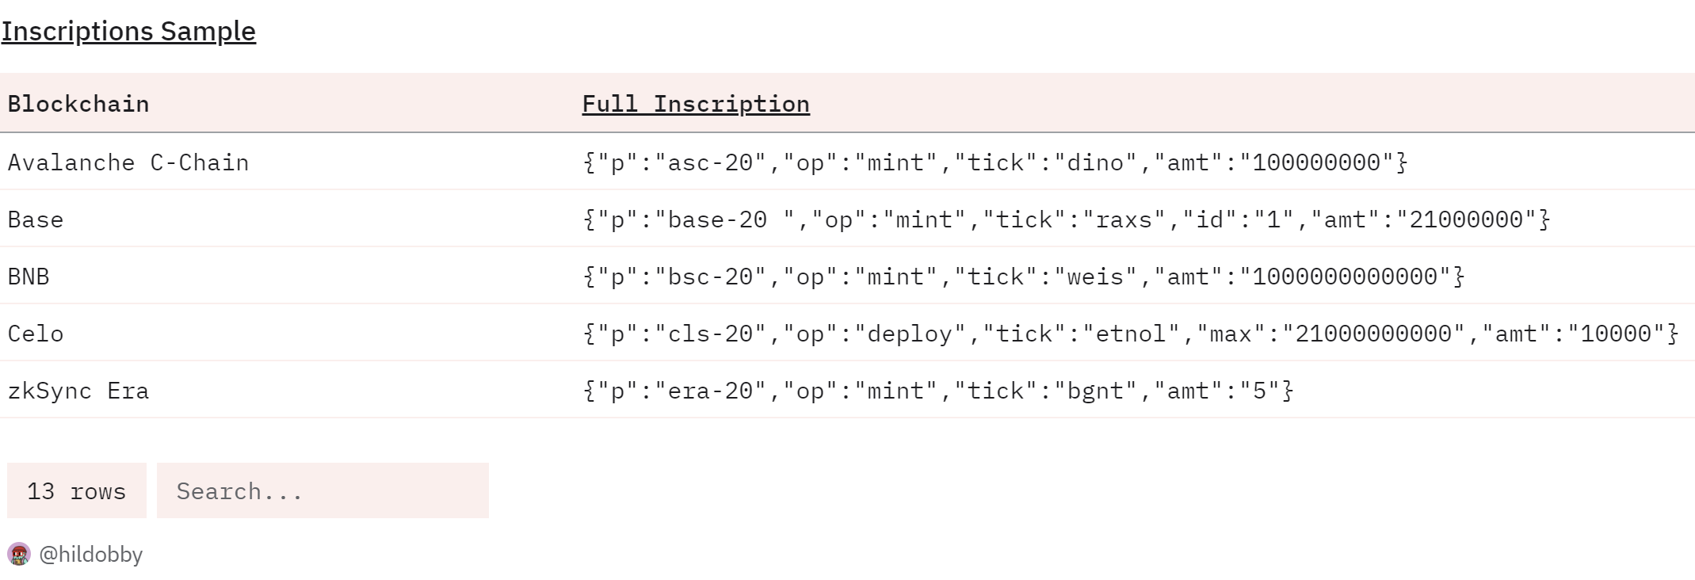Click the 13 rows count button
Screen dimensions: 1695x580
click(x=77, y=490)
